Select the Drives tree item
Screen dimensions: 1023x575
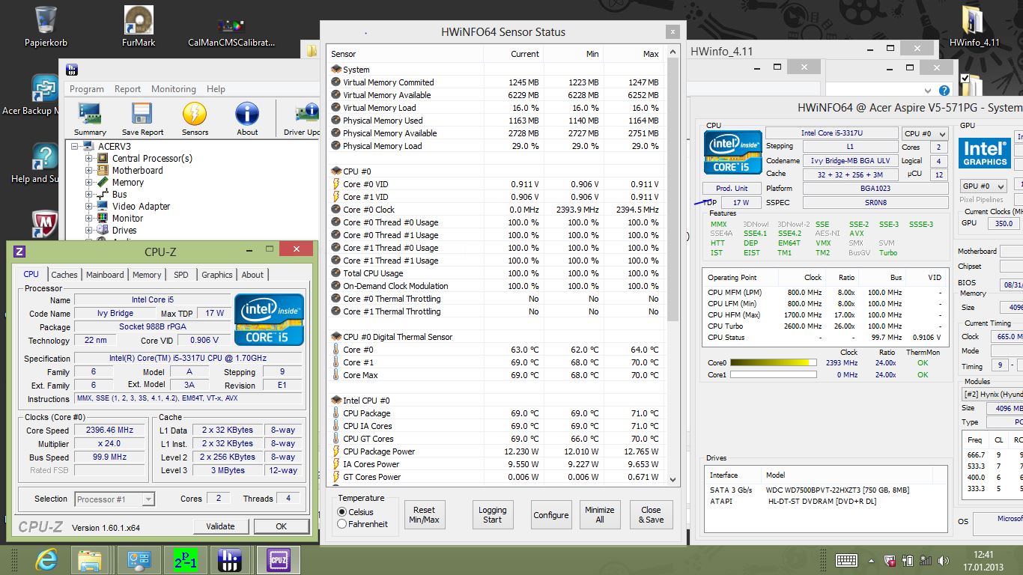(x=124, y=231)
